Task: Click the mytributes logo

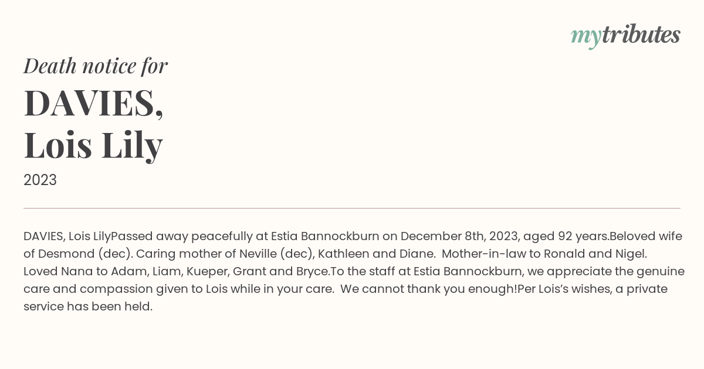Action: click(x=625, y=35)
